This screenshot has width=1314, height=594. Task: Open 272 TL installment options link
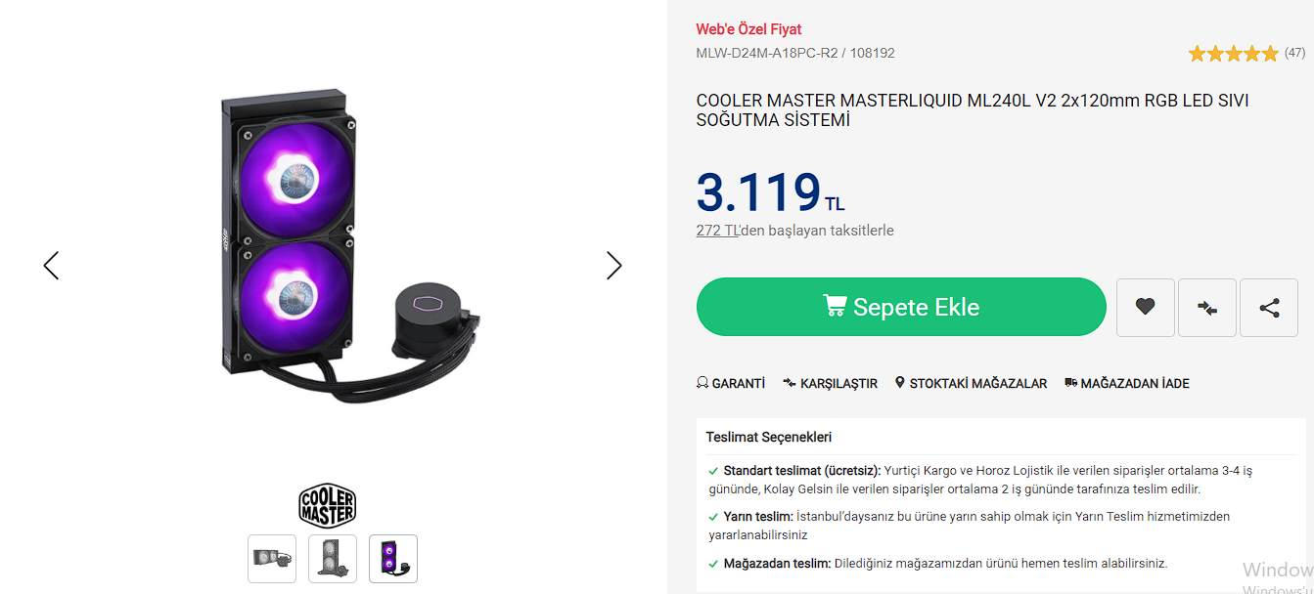coord(718,231)
